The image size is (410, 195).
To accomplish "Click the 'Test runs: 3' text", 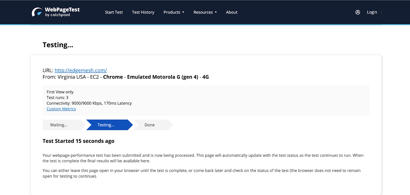I will point(57,98).
